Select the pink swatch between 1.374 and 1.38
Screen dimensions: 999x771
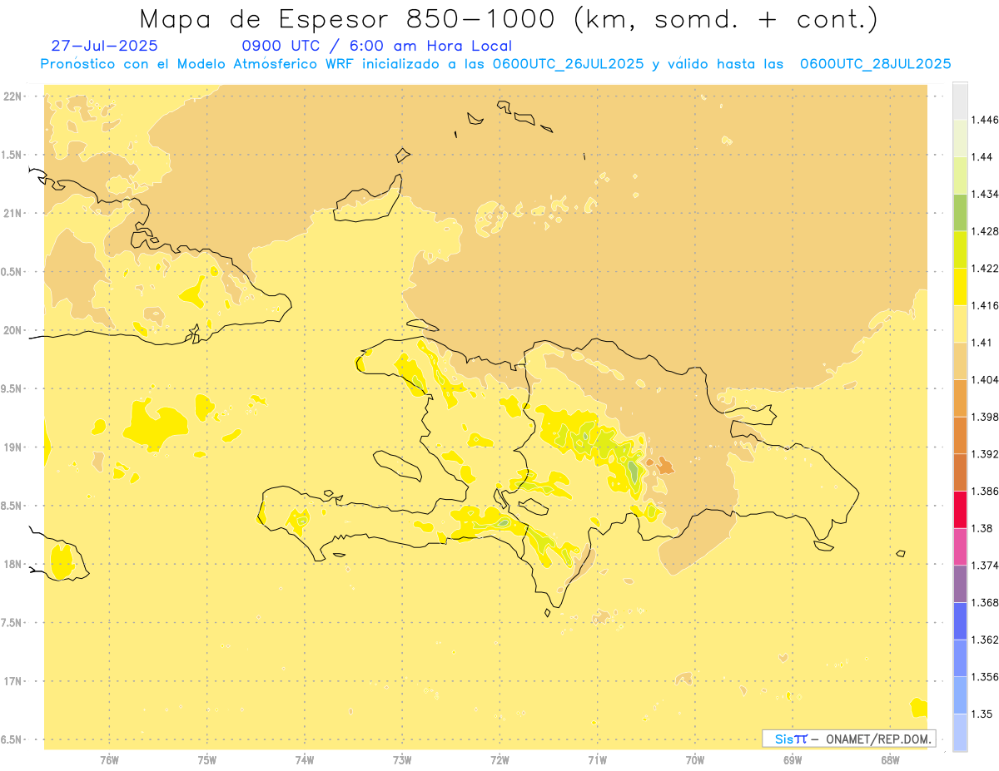tap(960, 546)
